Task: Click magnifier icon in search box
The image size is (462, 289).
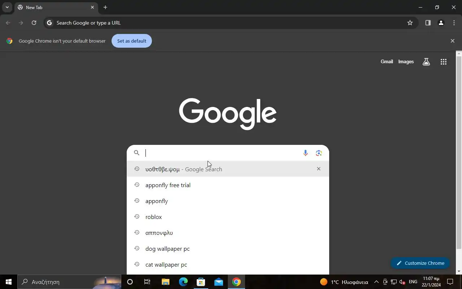Action: point(137,153)
